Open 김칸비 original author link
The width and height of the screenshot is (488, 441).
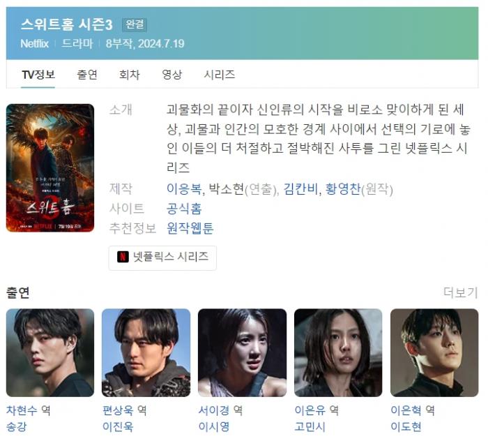(300, 188)
